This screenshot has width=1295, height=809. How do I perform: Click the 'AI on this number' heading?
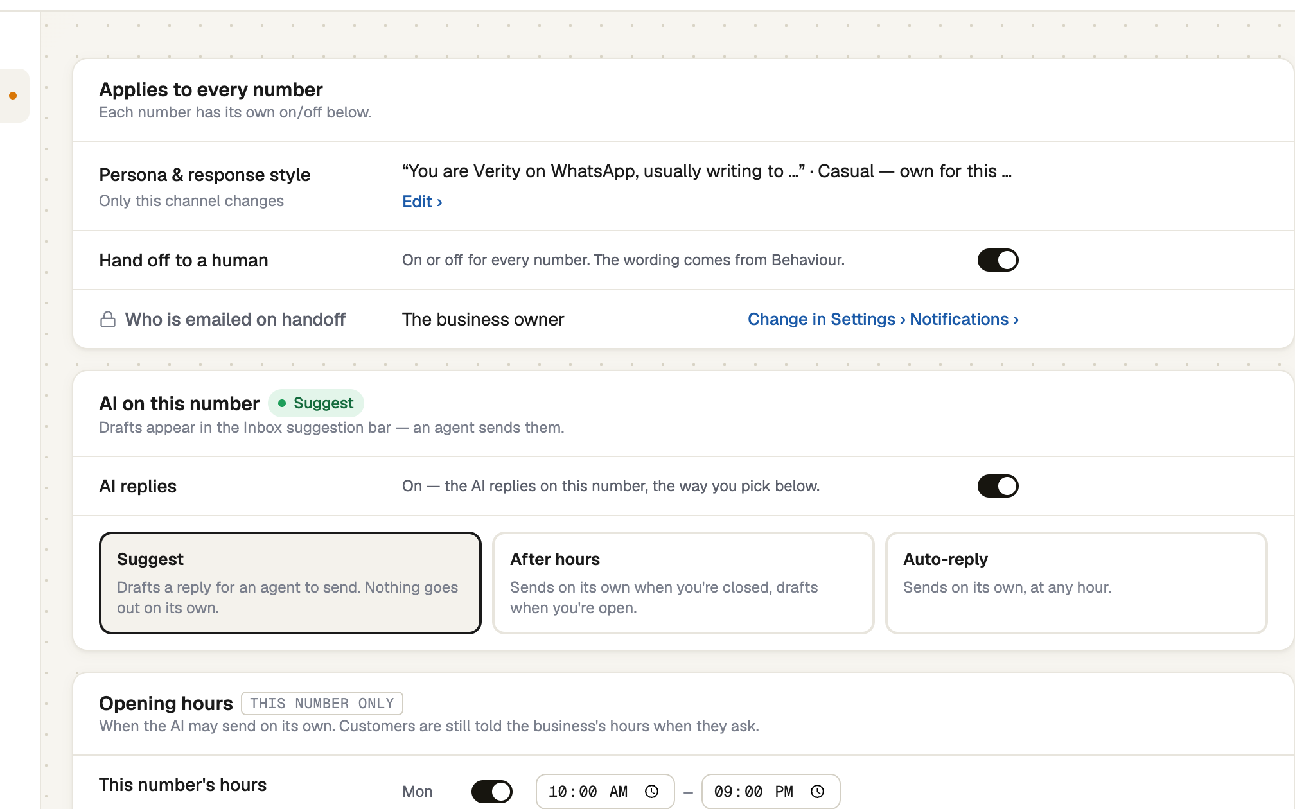click(x=179, y=403)
